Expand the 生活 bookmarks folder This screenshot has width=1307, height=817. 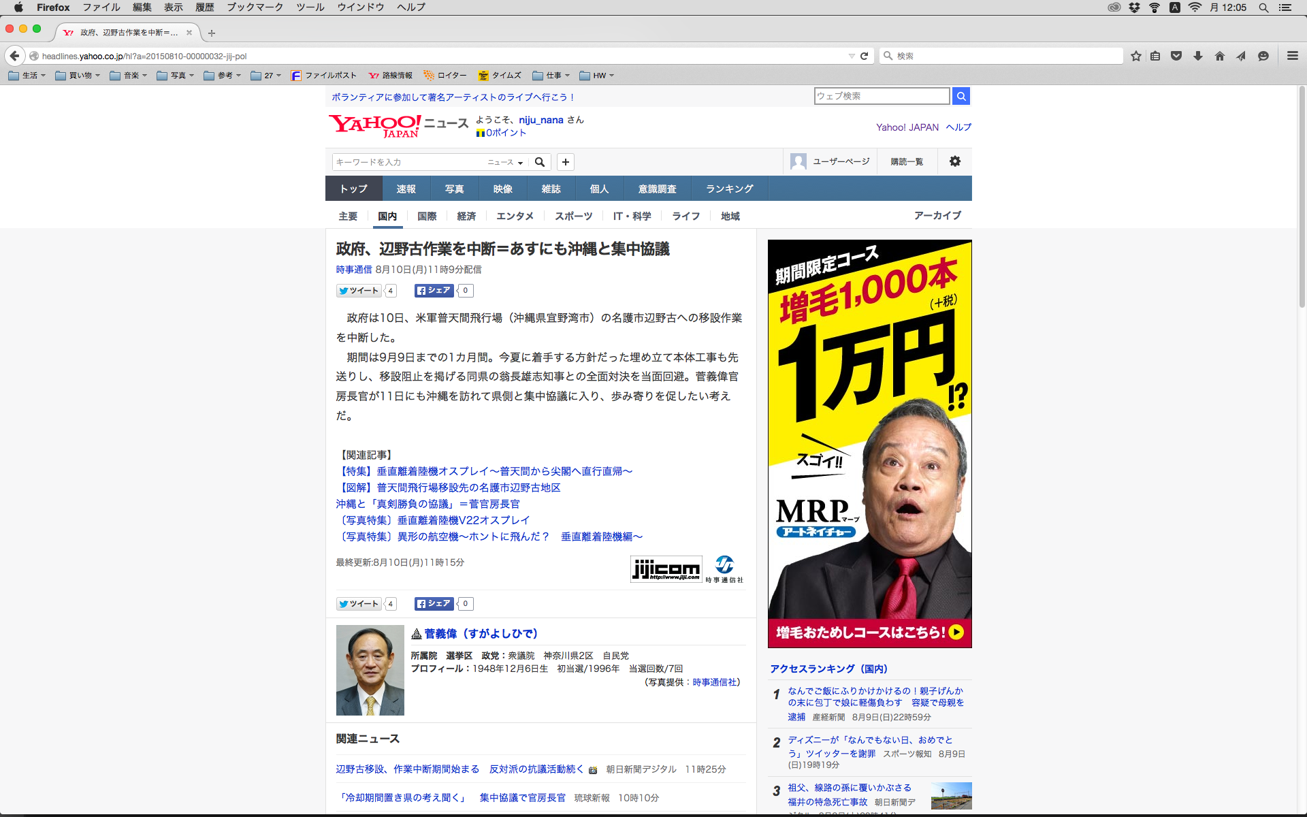[27, 76]
